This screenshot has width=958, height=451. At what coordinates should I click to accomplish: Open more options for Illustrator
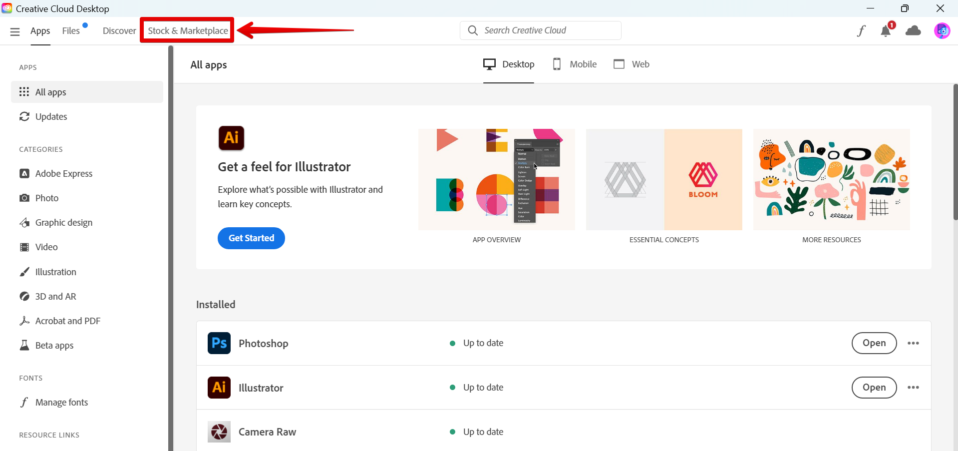point(913,388)
